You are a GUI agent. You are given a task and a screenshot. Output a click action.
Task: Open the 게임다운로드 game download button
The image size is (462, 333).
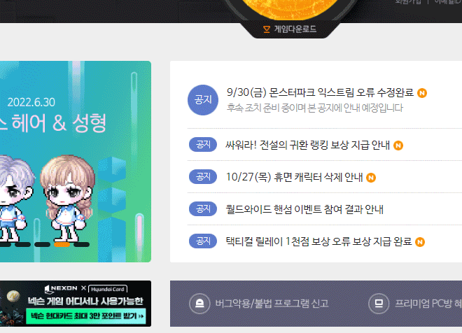click(290, 29)
